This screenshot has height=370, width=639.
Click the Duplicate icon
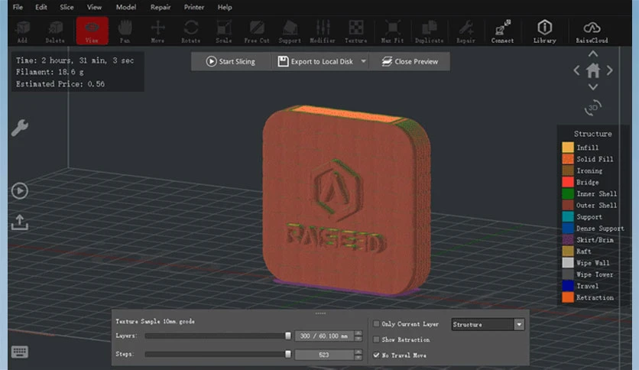coord(429,31)
